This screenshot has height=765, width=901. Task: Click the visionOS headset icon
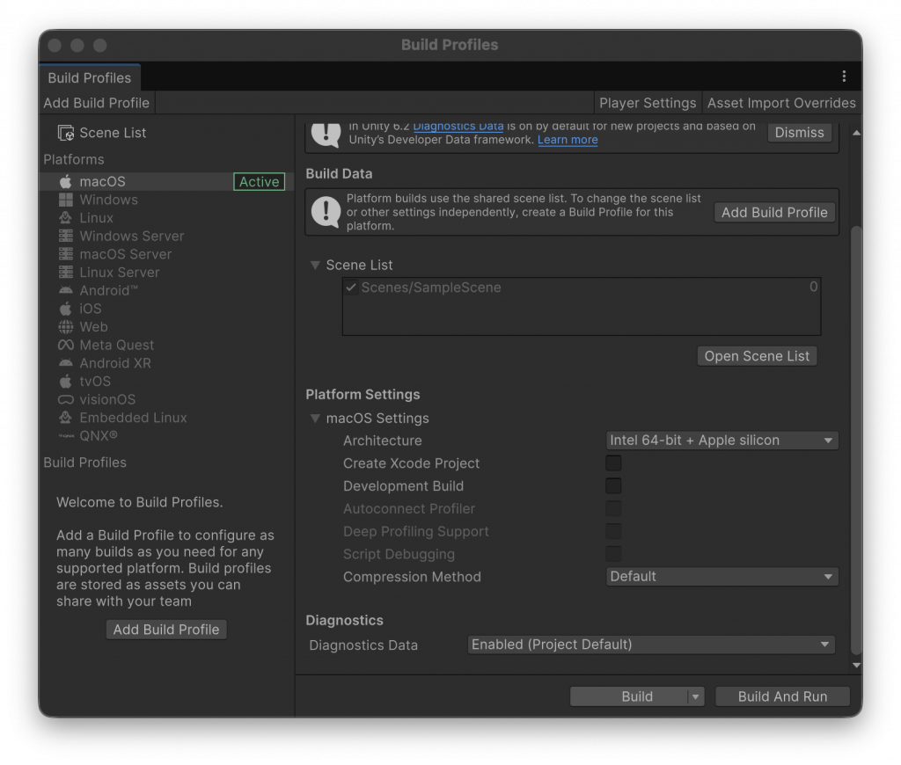65,400
